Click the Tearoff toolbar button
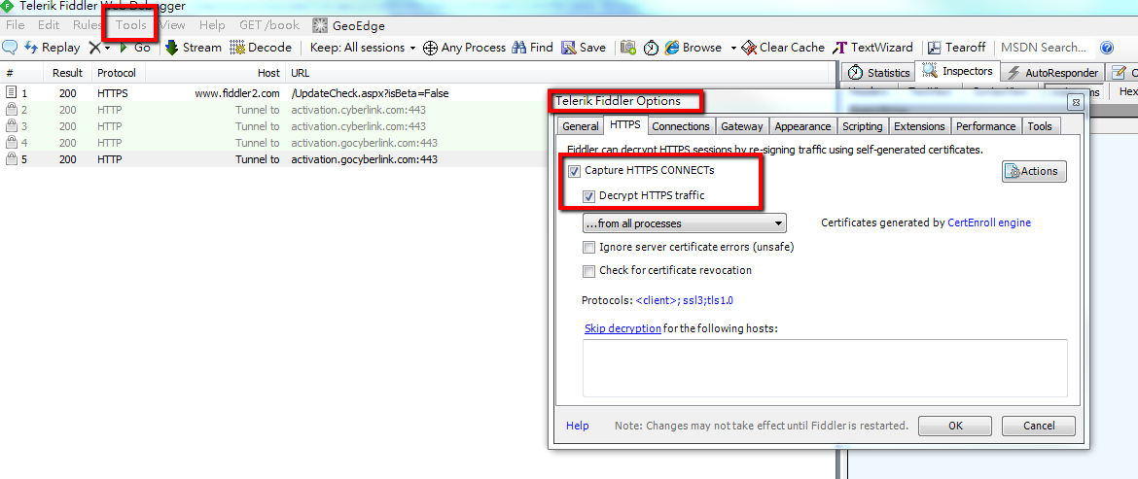The height and width of the screenshot is (479, 1138). pyautogui.click(x=956, y=47)
